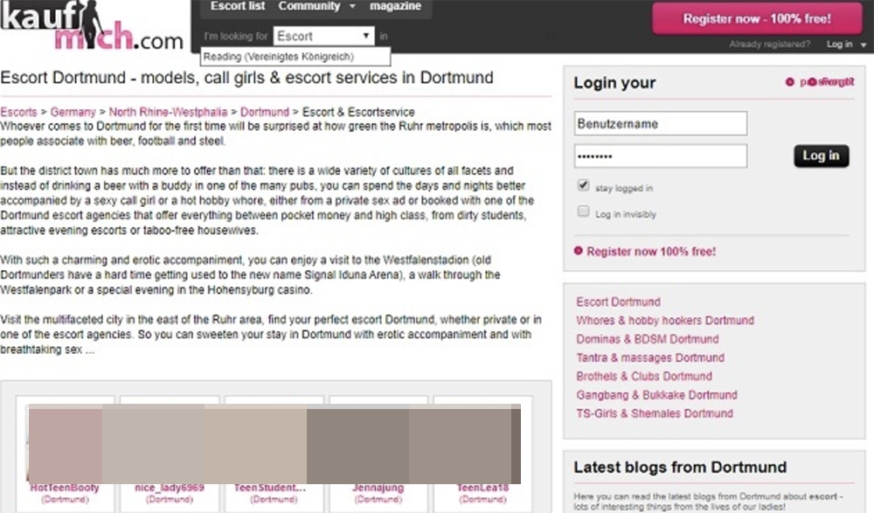Focus the password field
874x513 pixels.
661,156
